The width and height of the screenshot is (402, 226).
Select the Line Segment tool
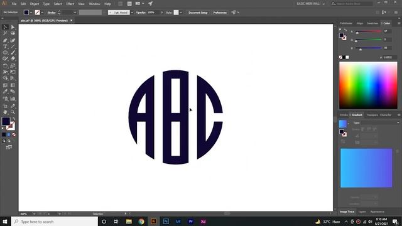(13, 46)
